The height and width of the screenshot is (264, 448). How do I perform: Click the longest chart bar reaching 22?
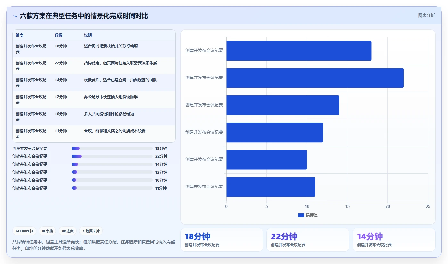pyautogui.click(x=315, y=78)
